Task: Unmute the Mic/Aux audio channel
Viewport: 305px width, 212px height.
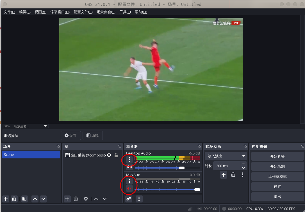Action: click(x=129, y=189)
